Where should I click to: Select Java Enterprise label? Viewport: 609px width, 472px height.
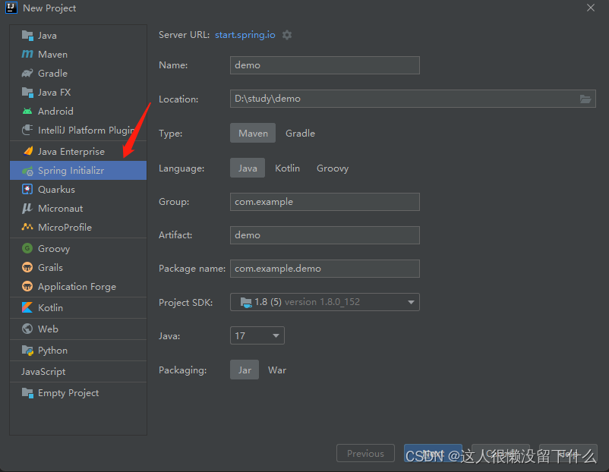point(71,151)
